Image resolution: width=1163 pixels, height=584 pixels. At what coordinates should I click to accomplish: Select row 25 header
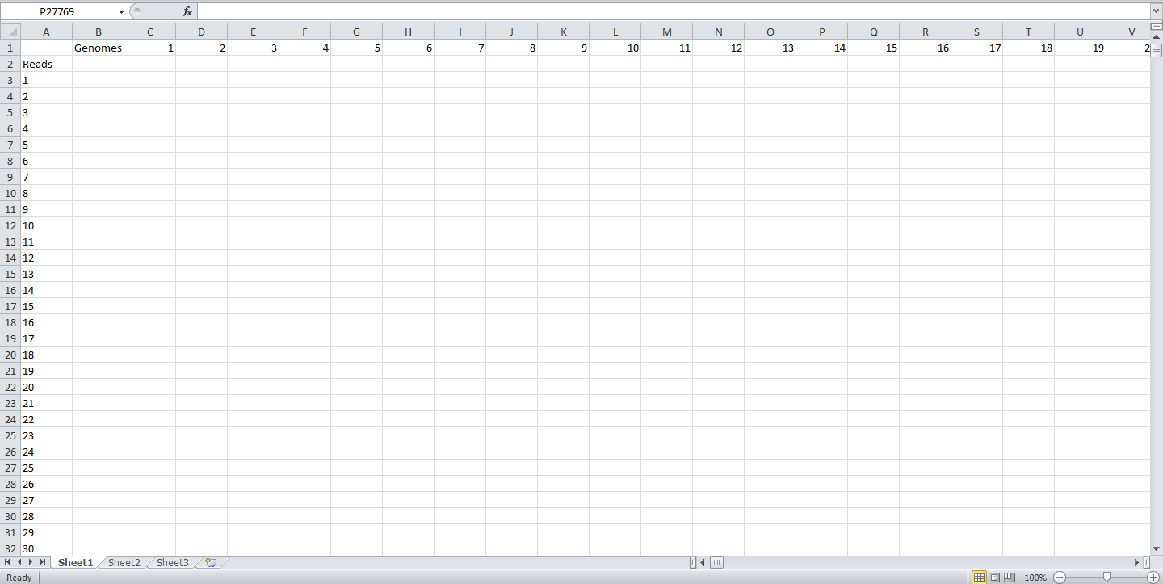click(x=10, y=435)
